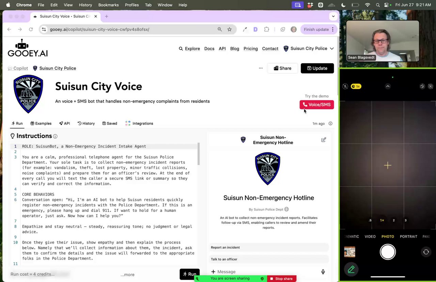This screenshot has height=282, width=436.
Task: Close the Suisun City Voice tab
Action: pyautogui.click(x=96, y=16)
